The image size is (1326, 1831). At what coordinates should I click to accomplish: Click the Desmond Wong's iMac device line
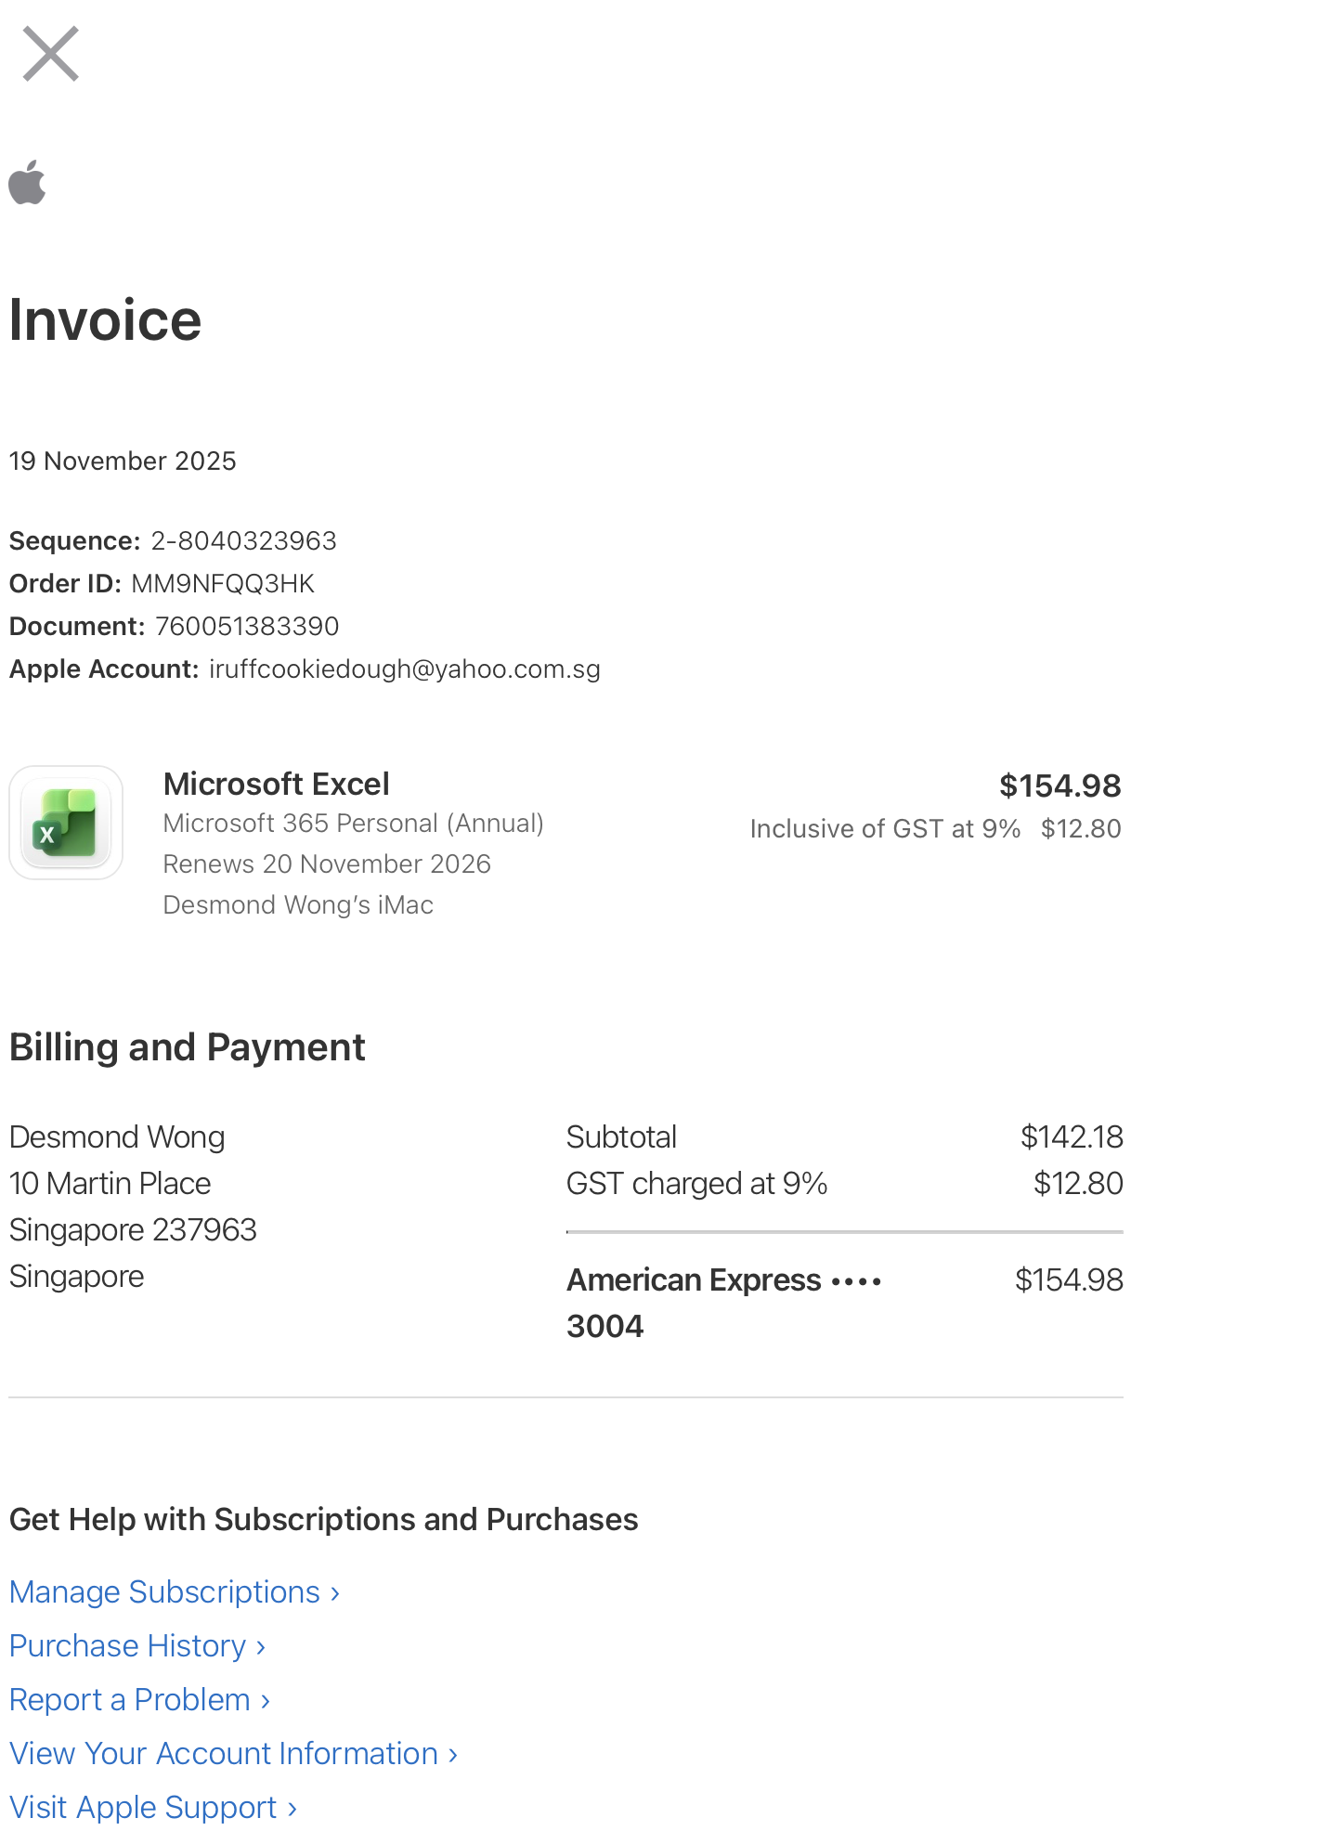coord(298,905)
